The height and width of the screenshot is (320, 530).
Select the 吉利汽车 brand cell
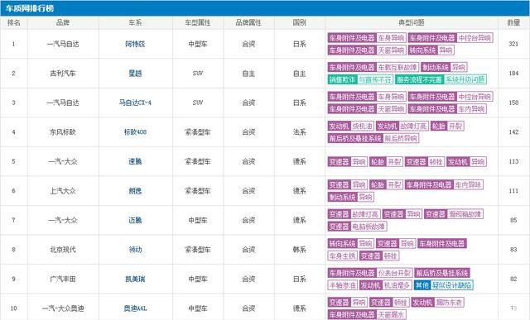pos(63,74)
